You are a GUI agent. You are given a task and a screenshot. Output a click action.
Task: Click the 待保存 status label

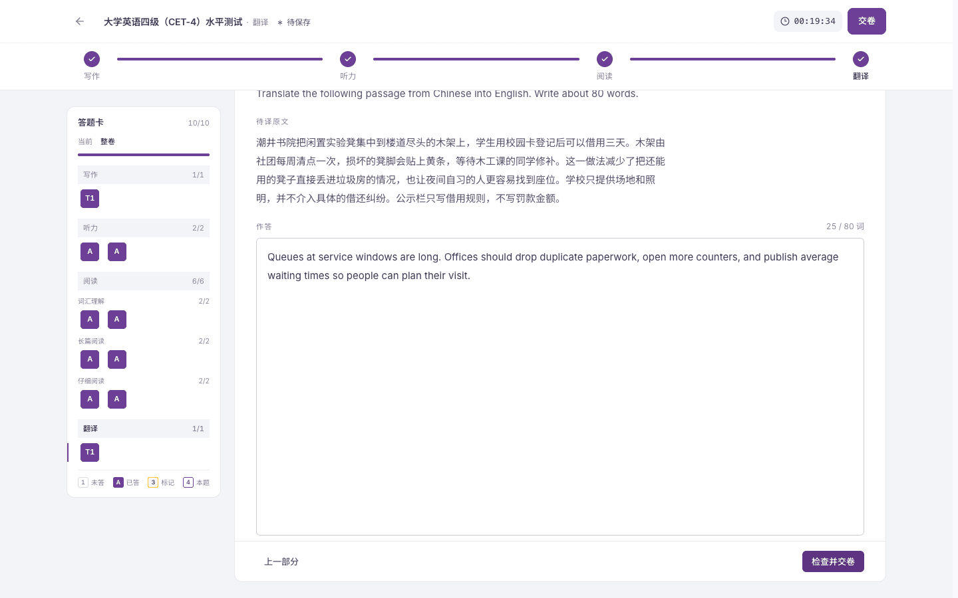(x=294, y=23)
